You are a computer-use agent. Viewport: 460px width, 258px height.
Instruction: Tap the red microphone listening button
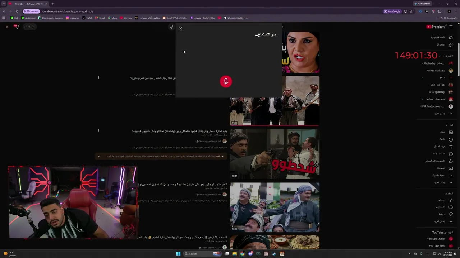coord(226,81)
